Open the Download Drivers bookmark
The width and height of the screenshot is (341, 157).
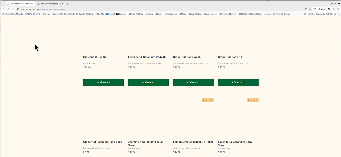click(227, 14)
